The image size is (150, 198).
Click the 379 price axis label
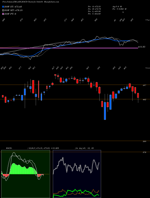click(144, 152)
